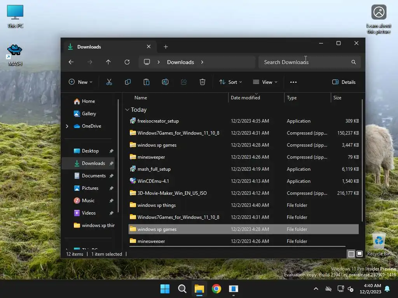Image resolution: width=398 pixels, height=298 pixels.
Task: Expand the OneDrive tree node
Action: (67, 126)
